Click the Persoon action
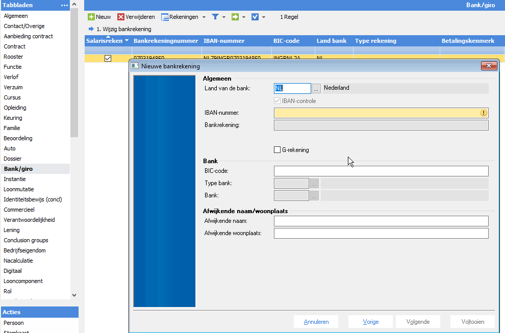The height and width of the screenshot is (333, 505). (x=14, y=323)
